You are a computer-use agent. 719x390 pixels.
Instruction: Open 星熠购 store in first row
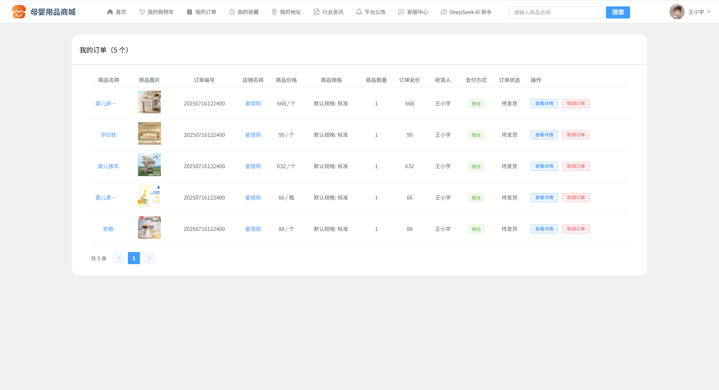point(253,104)
